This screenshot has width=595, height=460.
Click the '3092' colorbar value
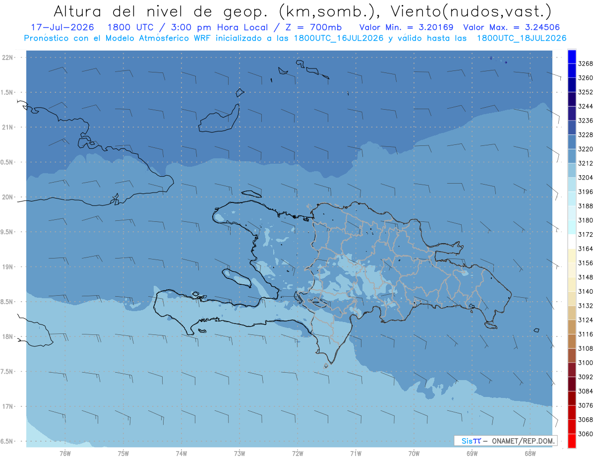[x=586, y=377]
